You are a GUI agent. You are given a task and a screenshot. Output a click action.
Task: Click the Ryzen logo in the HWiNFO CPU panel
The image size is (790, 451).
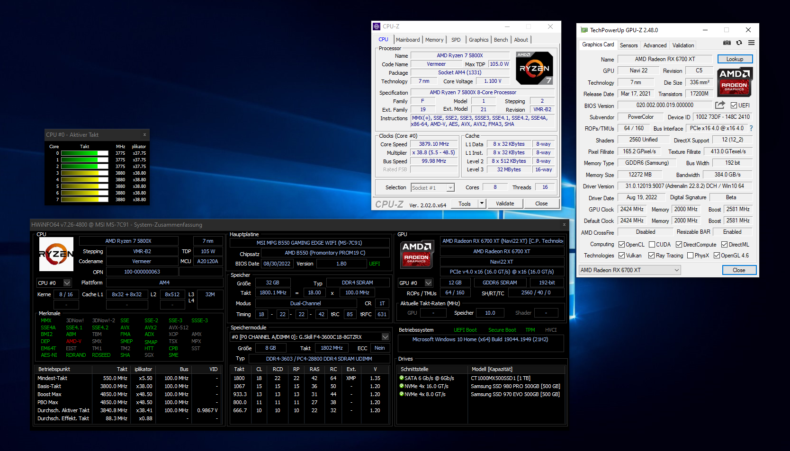click(x=56, y=254)
